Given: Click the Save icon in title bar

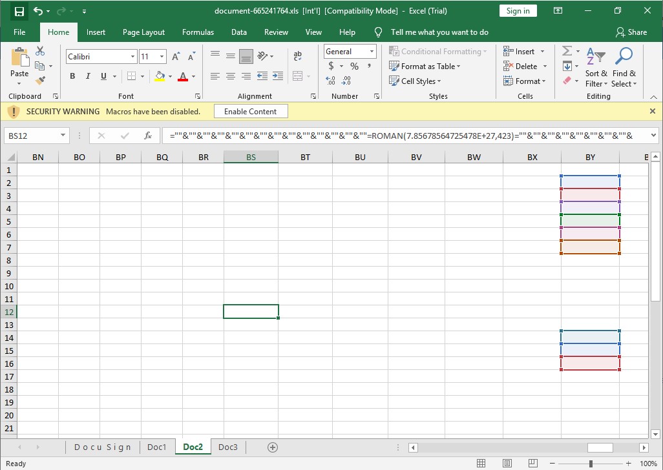Looking at the screenshot, I should tap(19, 11).
